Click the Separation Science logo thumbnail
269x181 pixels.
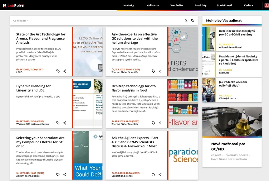[183, 155]
